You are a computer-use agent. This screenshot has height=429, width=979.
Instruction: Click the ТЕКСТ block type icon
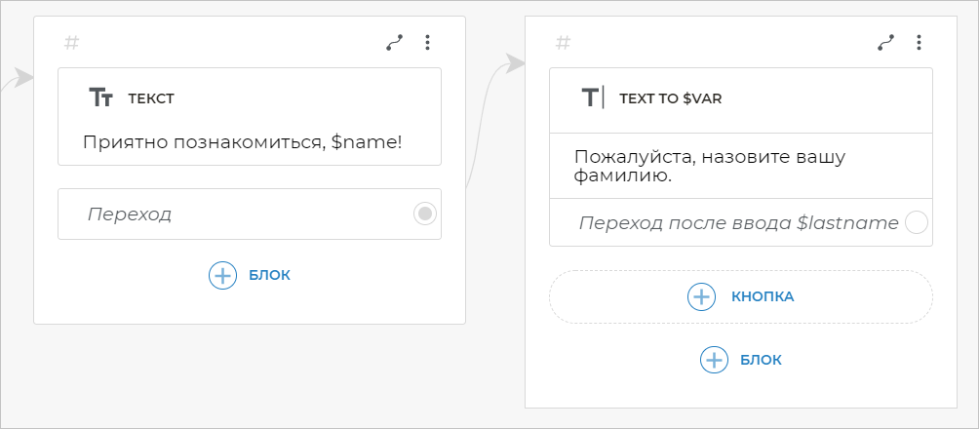click(100, 97)
